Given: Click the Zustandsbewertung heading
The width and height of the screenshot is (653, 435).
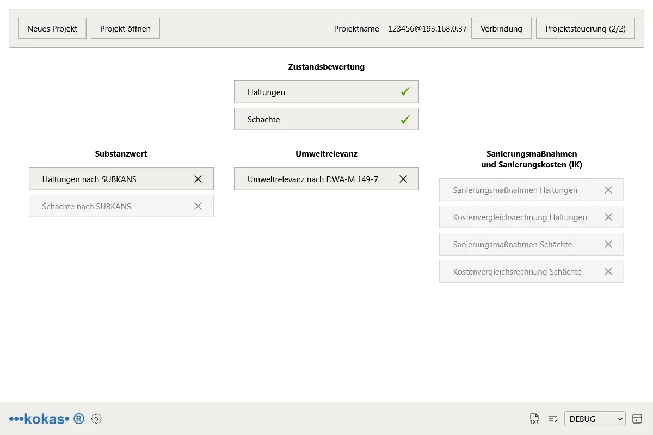Looking at the screenshot, I should [326, 67].
